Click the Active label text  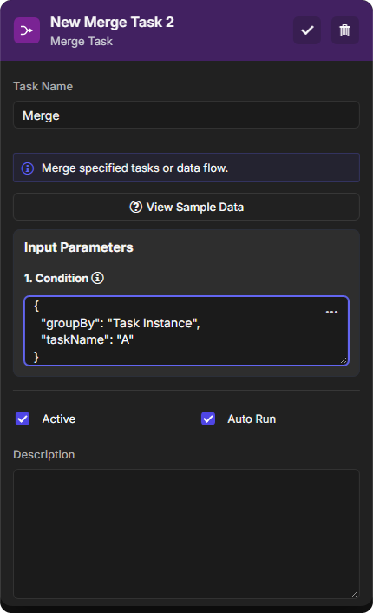pos(59,419)
